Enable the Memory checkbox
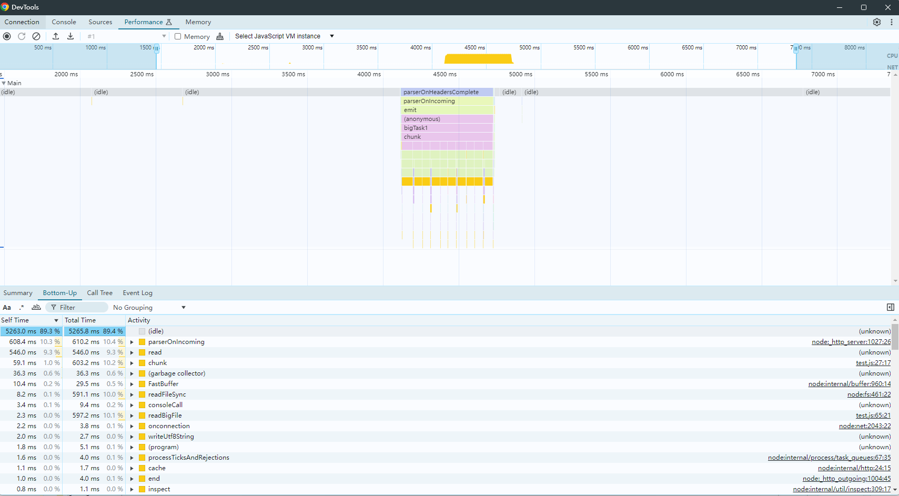This screenshot has width=899, height=496. (x=178, y=36)
